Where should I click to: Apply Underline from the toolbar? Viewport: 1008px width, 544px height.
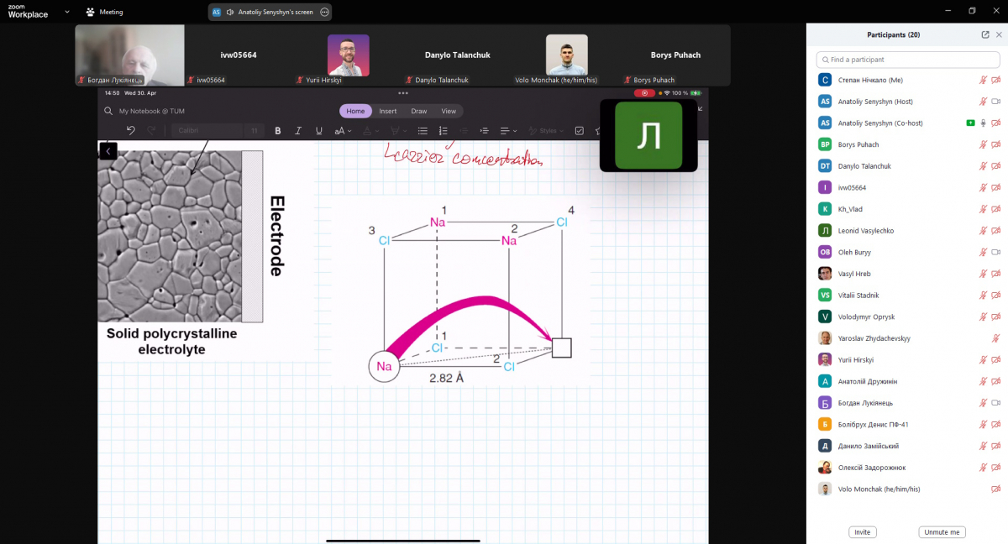(x=319, y=131)
